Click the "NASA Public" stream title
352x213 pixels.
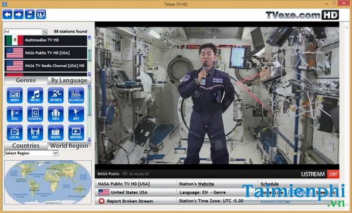pyautogui.click(x=109, y=174)
